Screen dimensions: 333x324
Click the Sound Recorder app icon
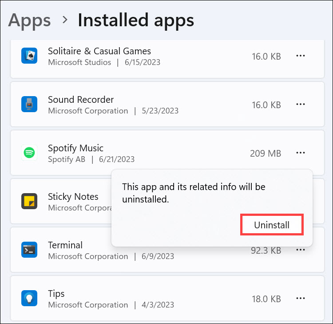(x=29, y=105)
